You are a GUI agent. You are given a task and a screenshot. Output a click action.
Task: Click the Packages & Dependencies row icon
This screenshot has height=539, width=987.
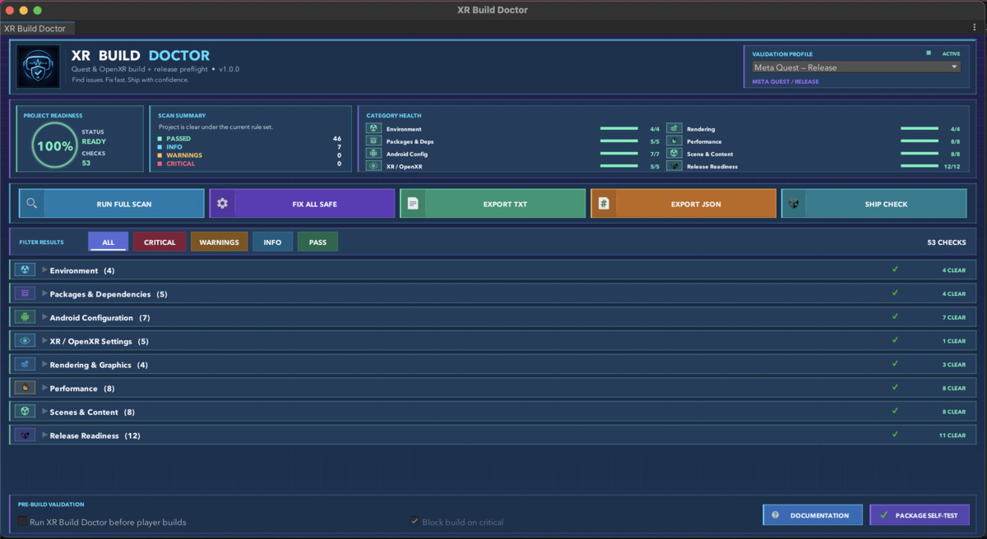coord(25,294)
